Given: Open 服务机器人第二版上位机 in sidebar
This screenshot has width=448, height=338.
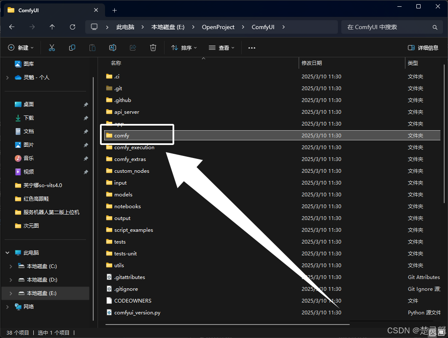Looking at the screenshot, I should 47,212.
